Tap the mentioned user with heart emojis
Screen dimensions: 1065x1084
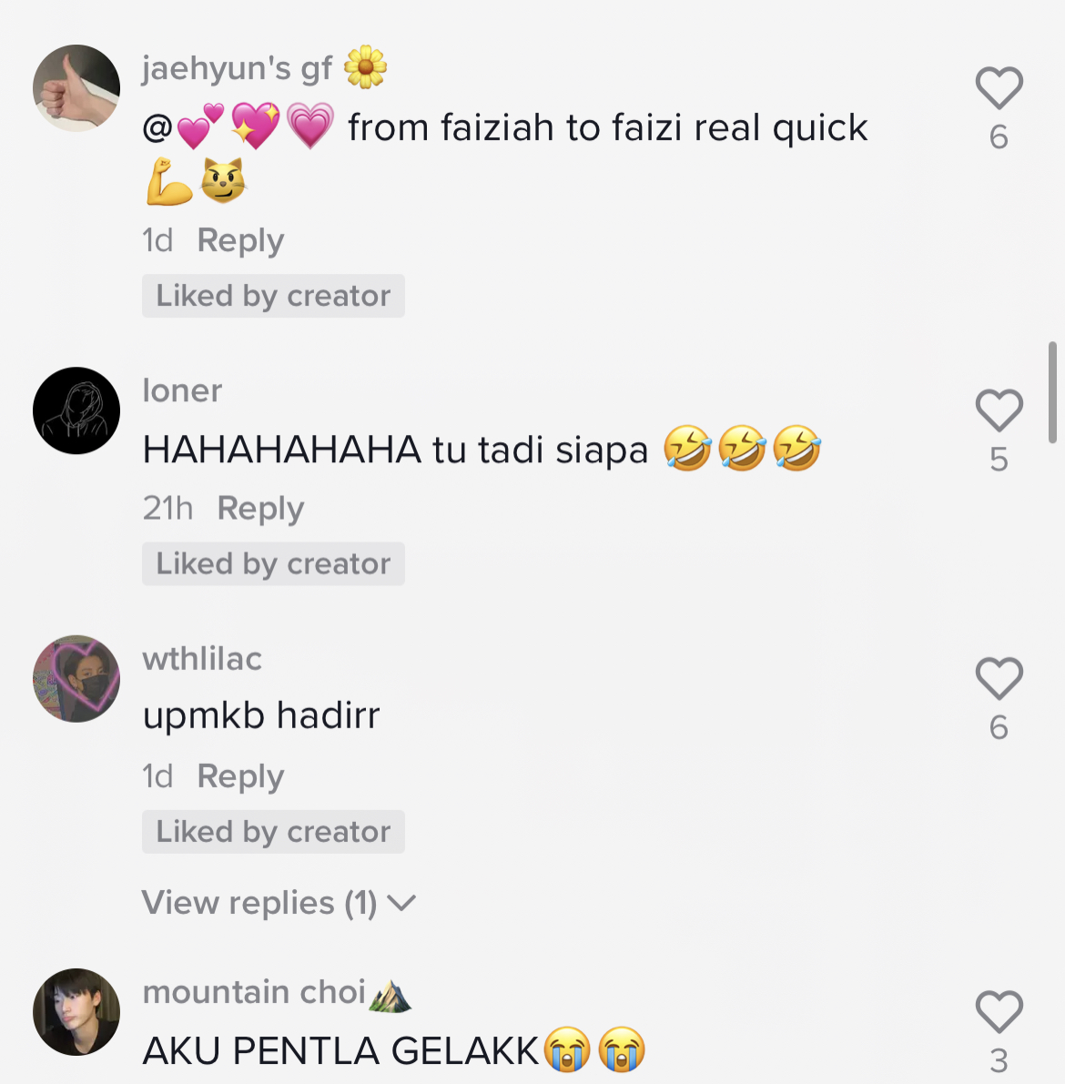point(238,127)
